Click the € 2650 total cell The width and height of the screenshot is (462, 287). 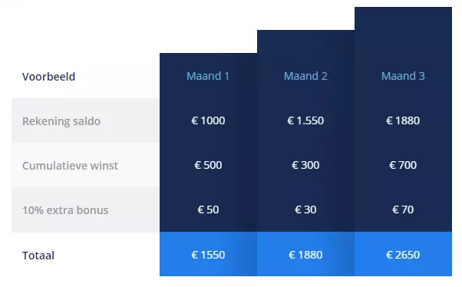click(403, 255)
